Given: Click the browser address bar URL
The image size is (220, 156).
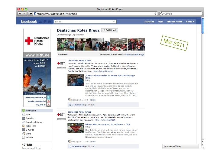Looking at the screenshot, I should (57, 14).
